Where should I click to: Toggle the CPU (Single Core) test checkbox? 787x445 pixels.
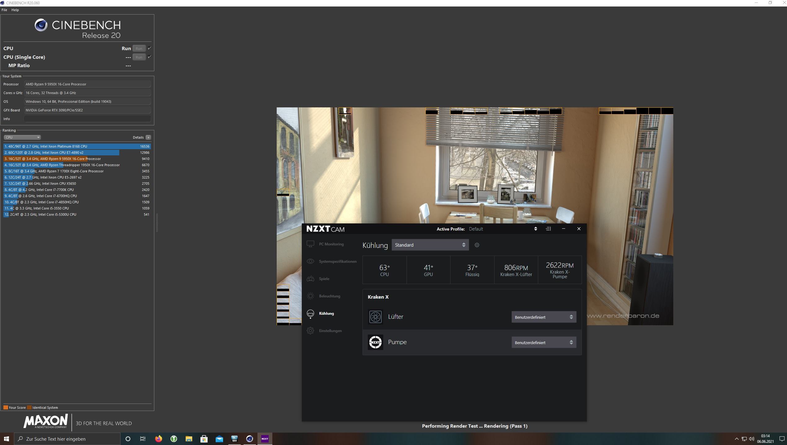pos(149,57)
